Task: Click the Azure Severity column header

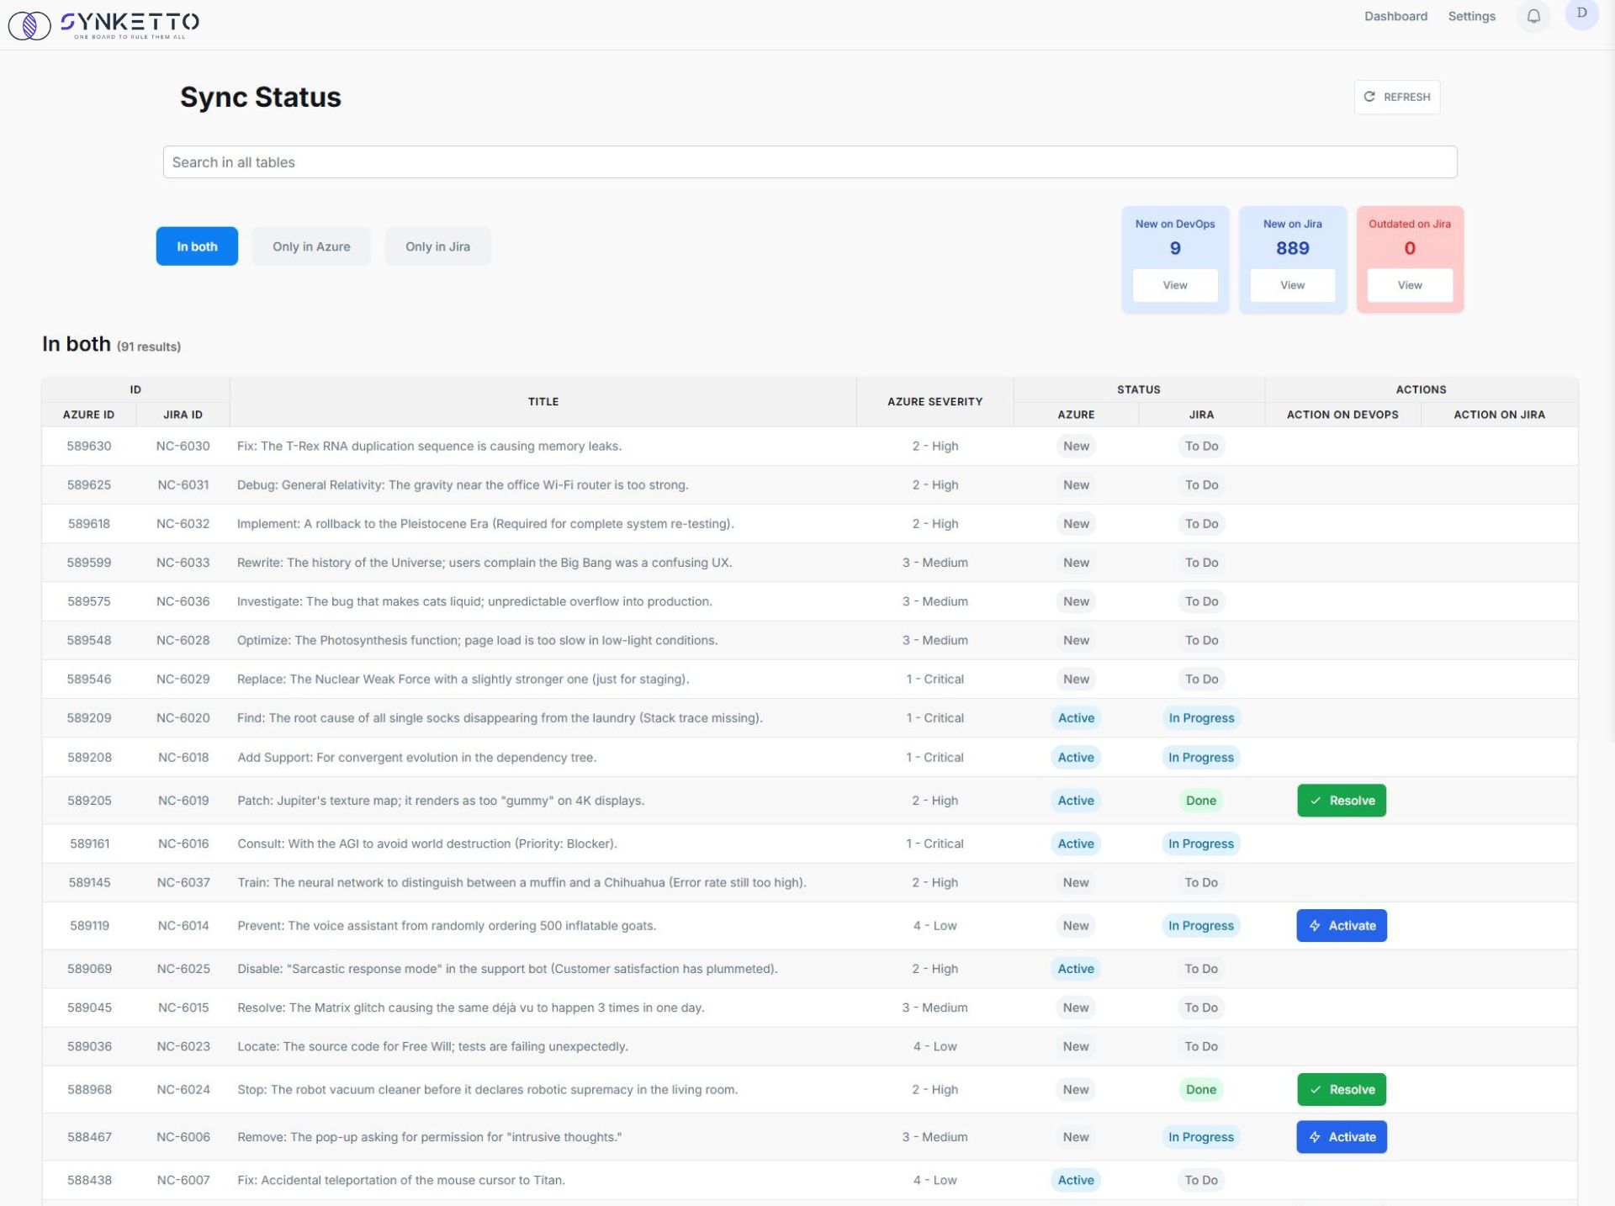Action: [x=935, y=401]
